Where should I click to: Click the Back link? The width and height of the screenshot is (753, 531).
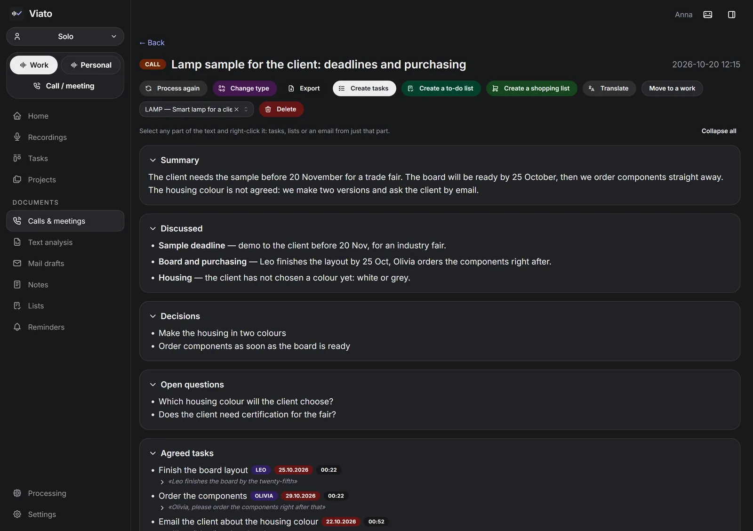coord(152,42)
